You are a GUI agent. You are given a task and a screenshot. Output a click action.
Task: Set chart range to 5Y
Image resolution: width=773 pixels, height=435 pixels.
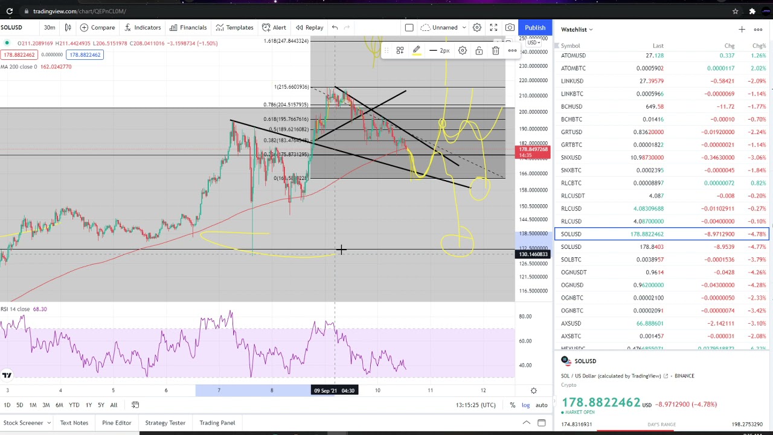click(101, 405)
